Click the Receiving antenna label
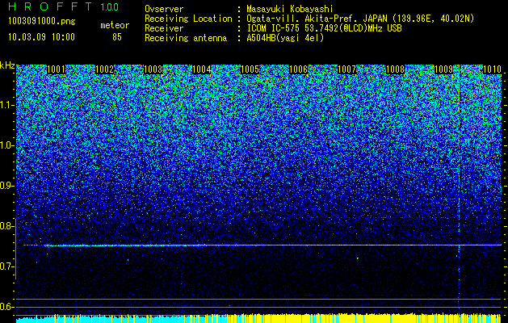The height and width of the screenshot is (323, 508). [x=186, y=38]
